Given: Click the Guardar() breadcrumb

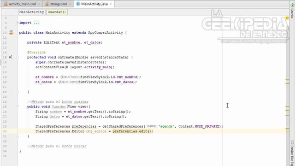Looking at the screenshot, I should (x=57, y=12).
